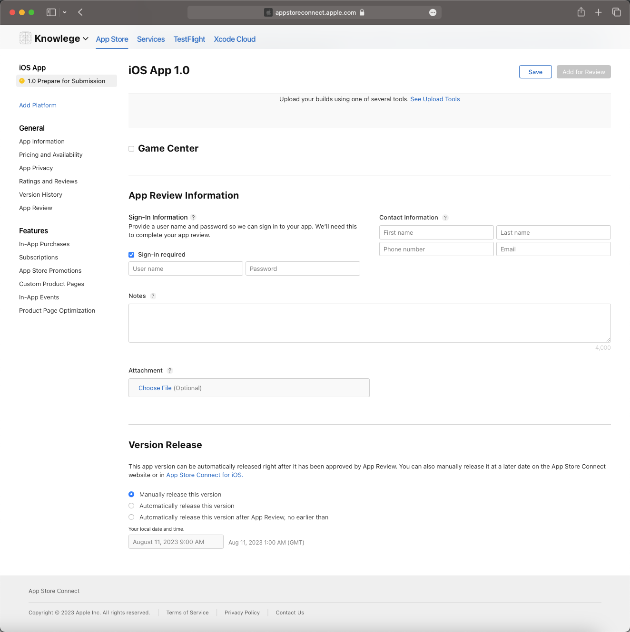Enable the Game Center checkbox

point(131,149)
